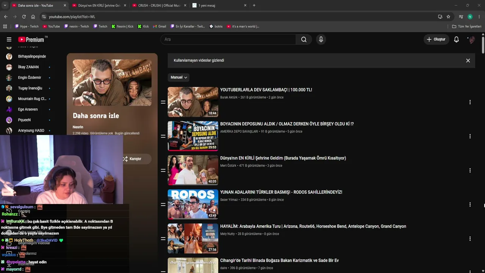
Task: Open the Nesrin | Kick bookmark
Action: tap(122, 27)
